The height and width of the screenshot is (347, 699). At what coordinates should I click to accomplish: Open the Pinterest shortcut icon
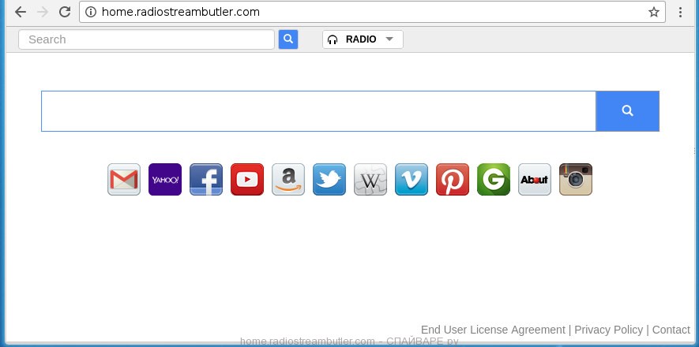pyautogui.click(x=453, y=179)
